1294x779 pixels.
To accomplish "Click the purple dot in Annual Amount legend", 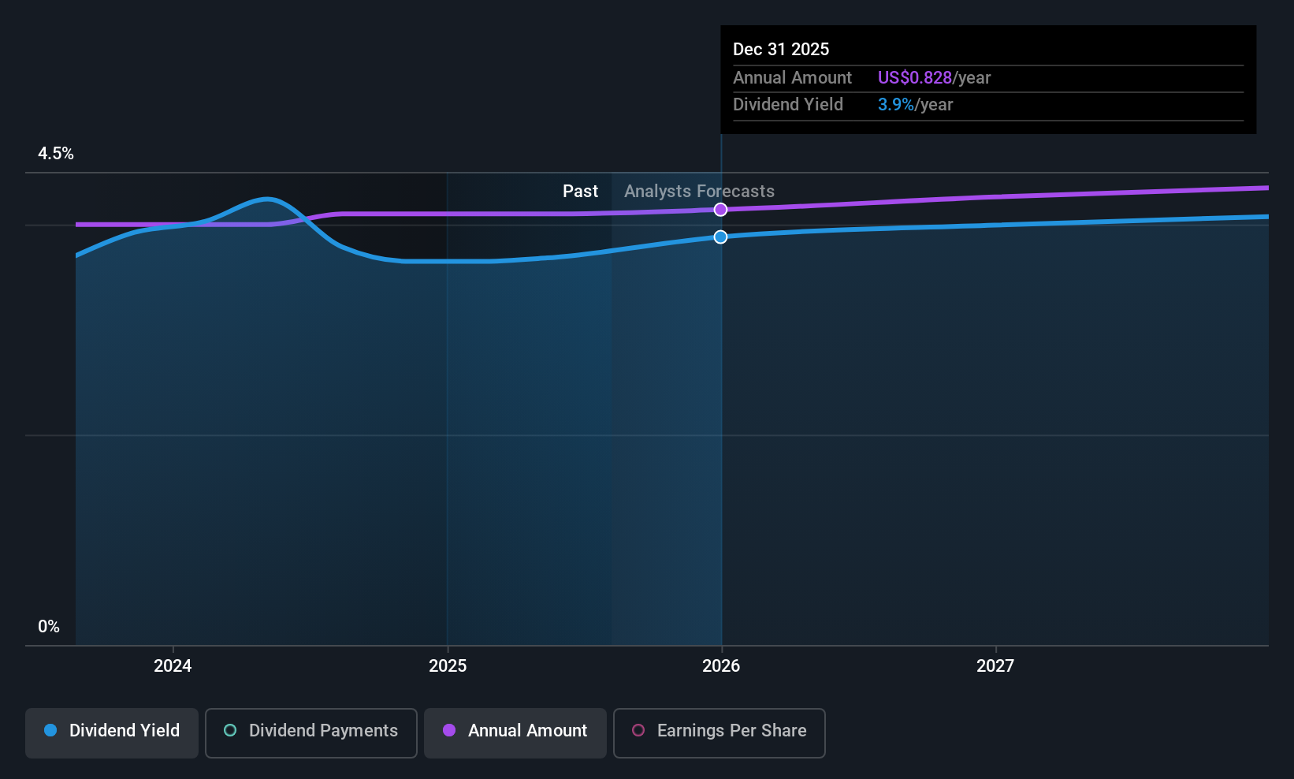I will (449, 730).
